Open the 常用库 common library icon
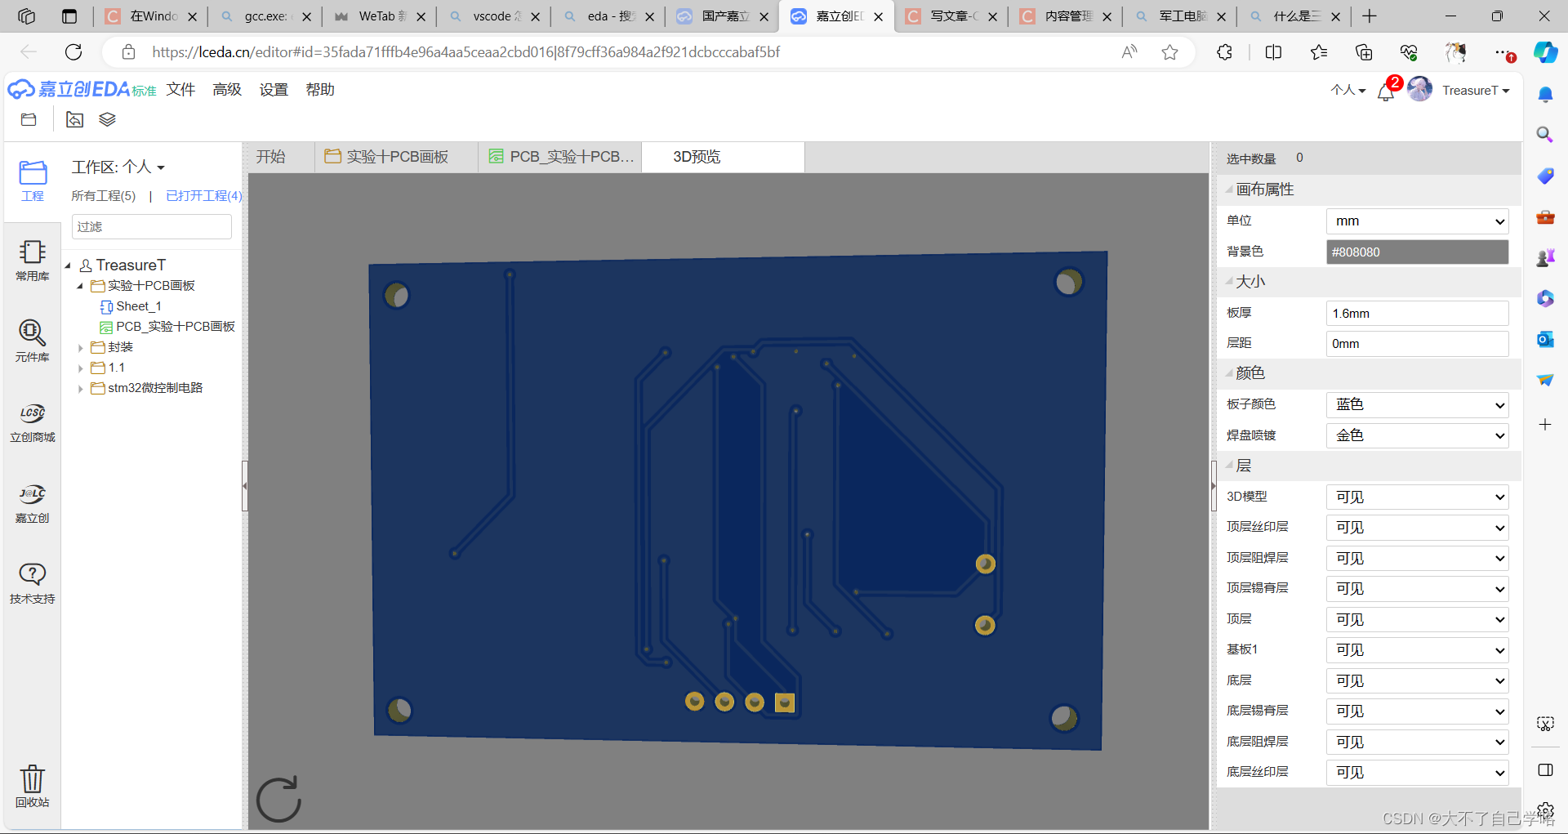The image size is (1568, 834). click(x=33, y=261)
